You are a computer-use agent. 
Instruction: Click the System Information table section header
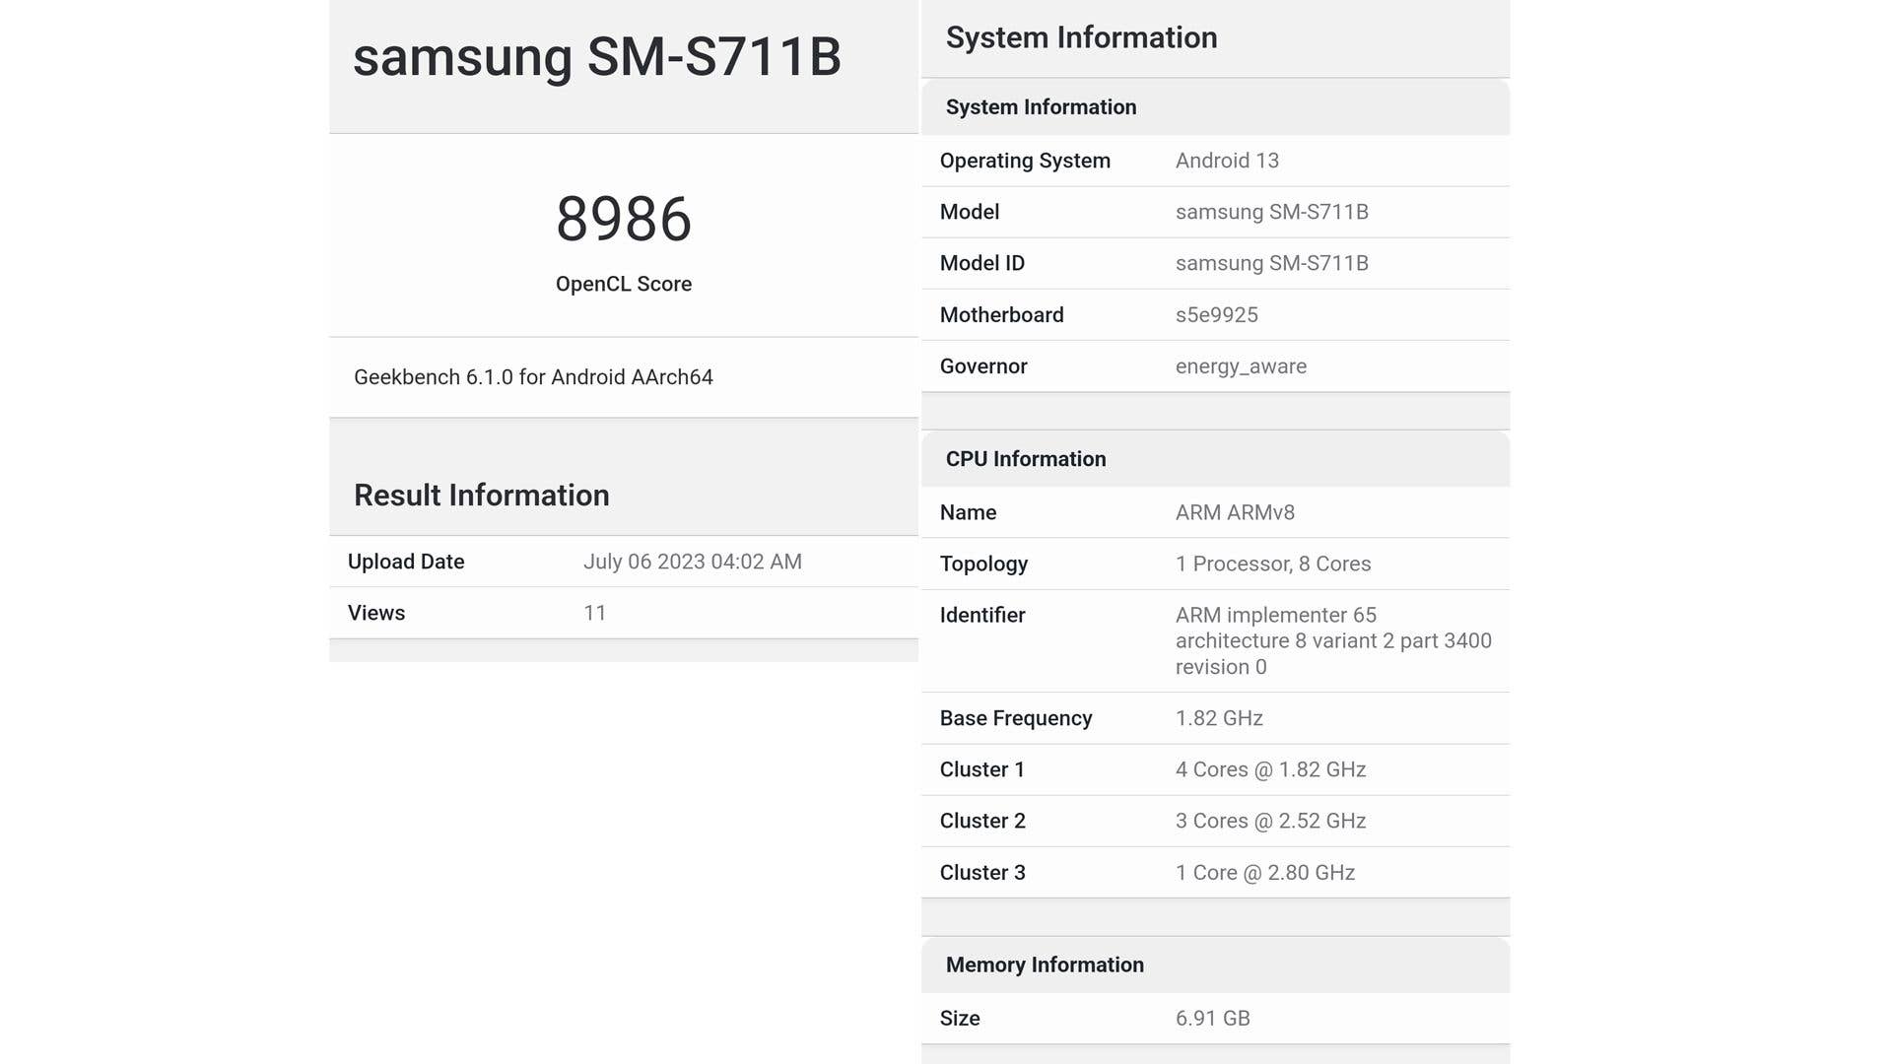(x=1041, y=107)
